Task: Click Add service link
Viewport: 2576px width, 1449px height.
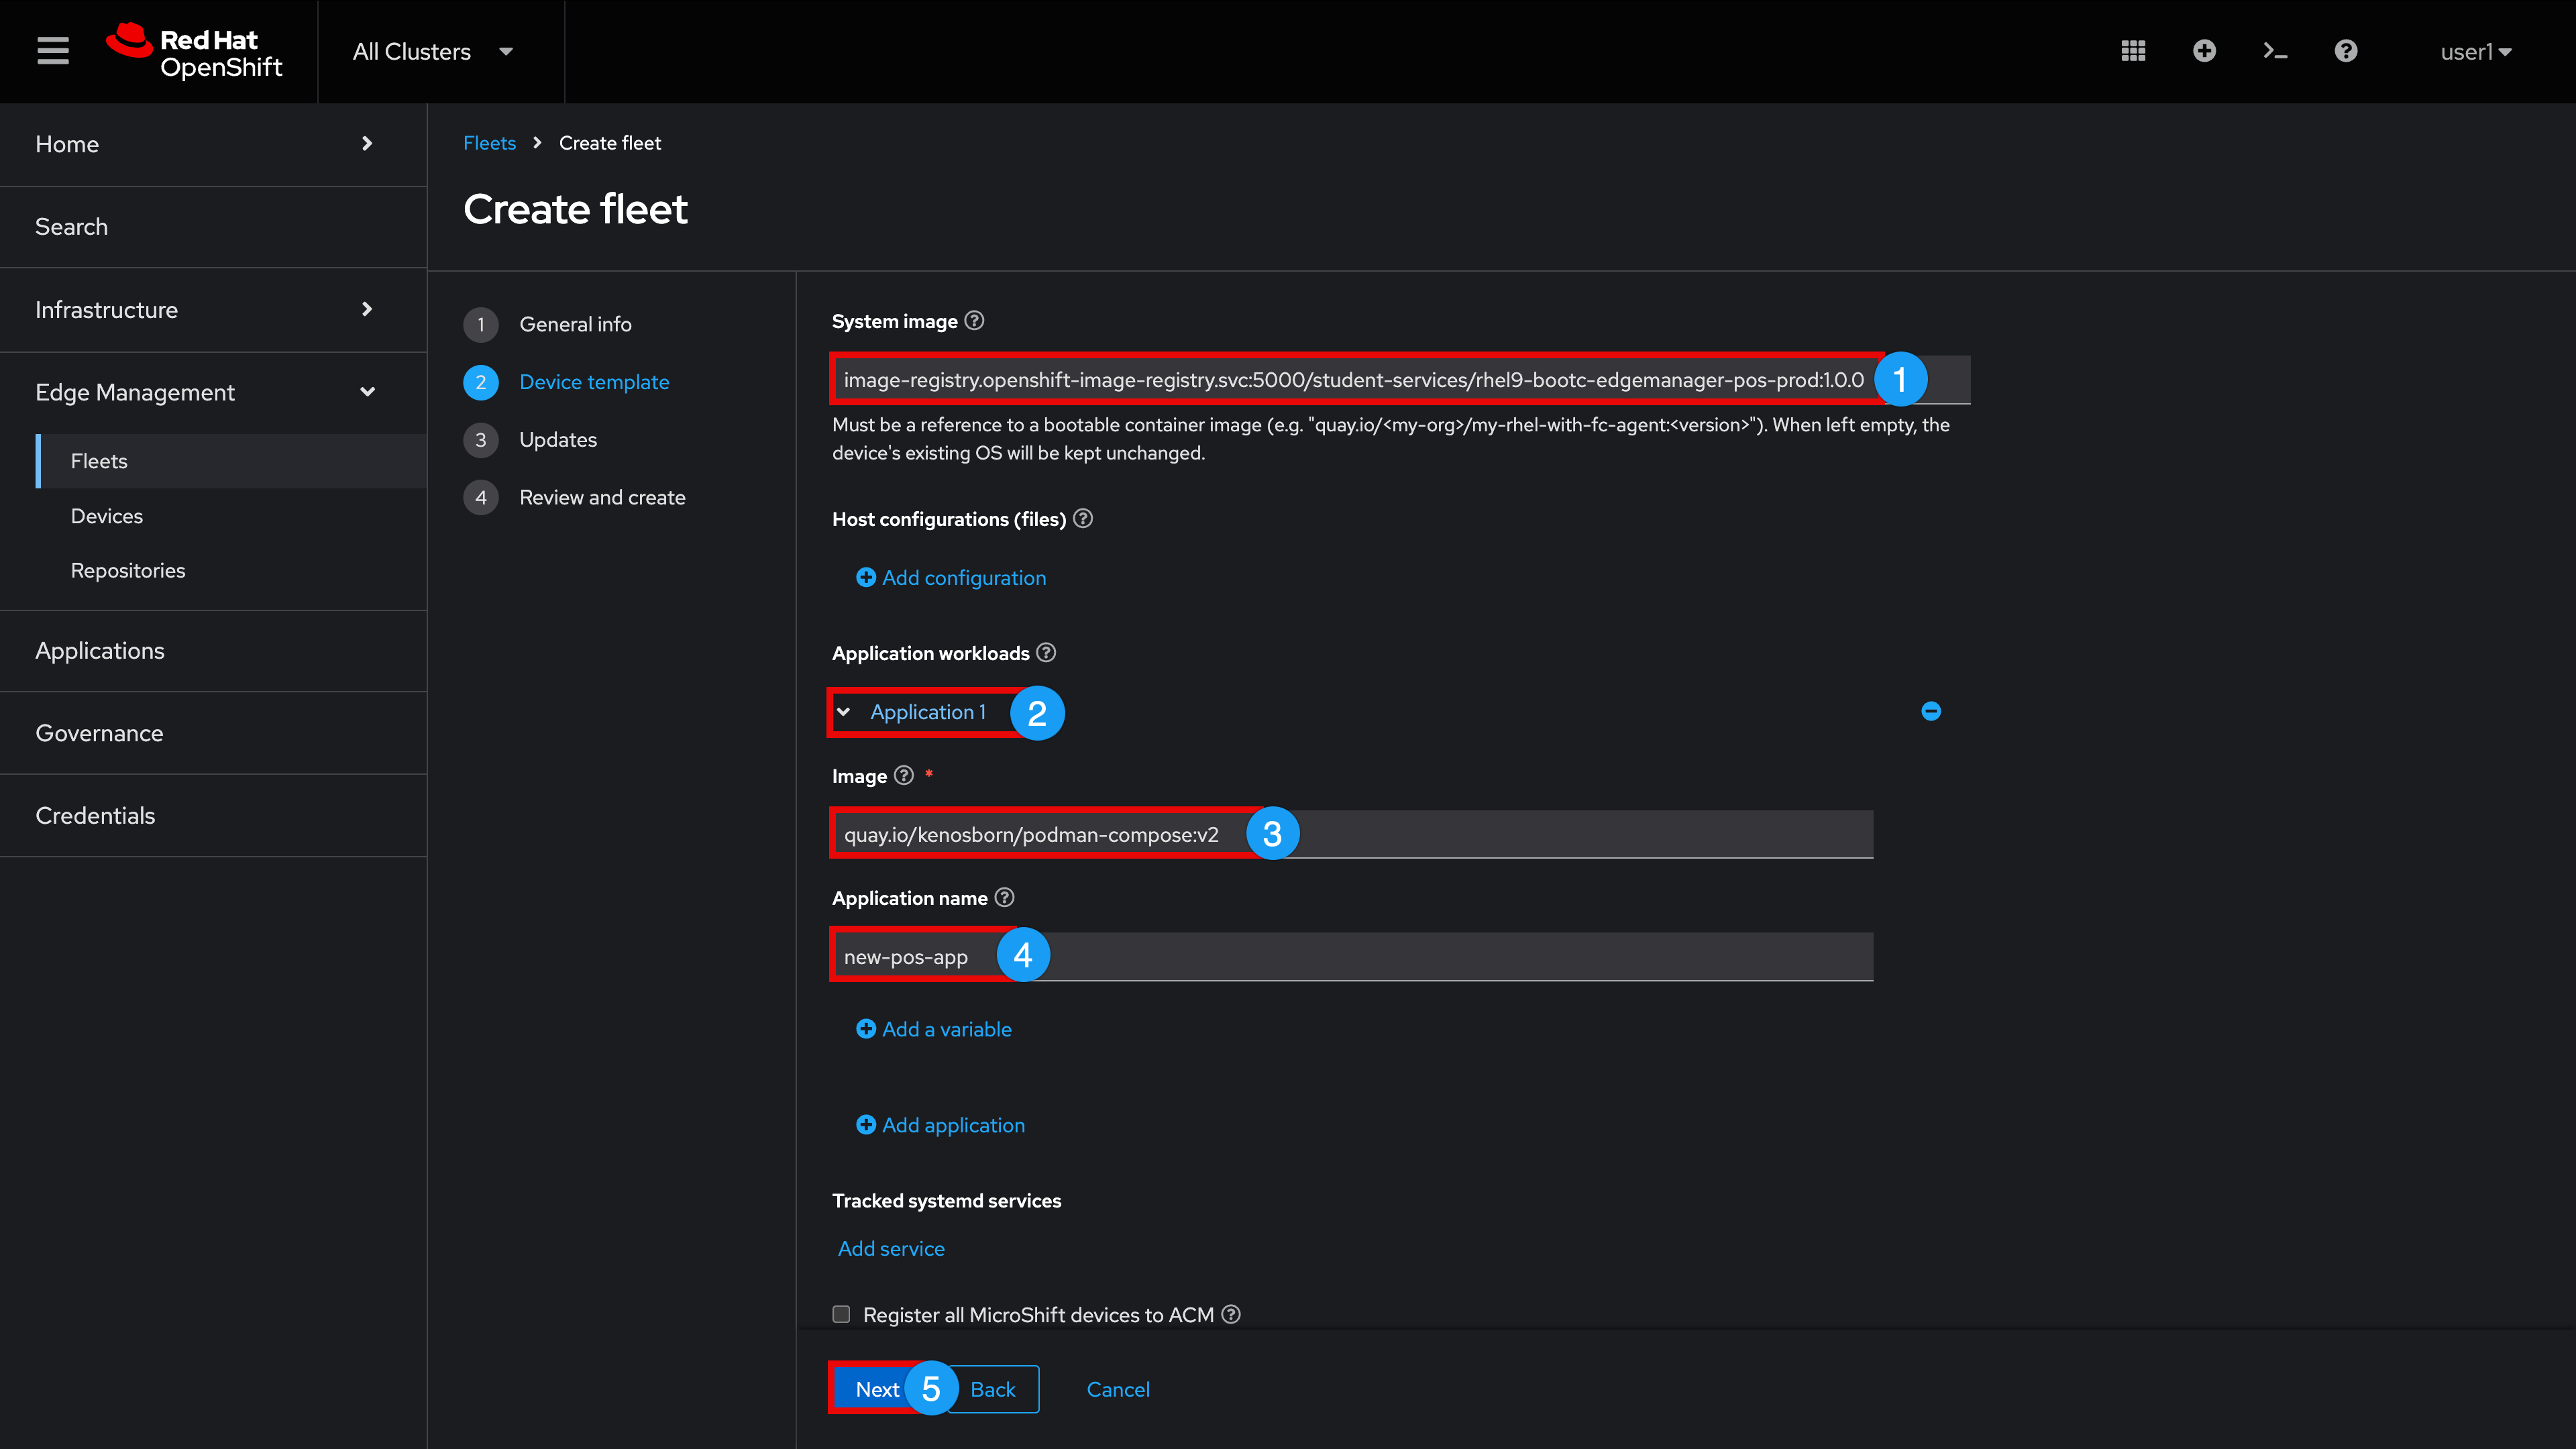Action: pos(891,1249)
